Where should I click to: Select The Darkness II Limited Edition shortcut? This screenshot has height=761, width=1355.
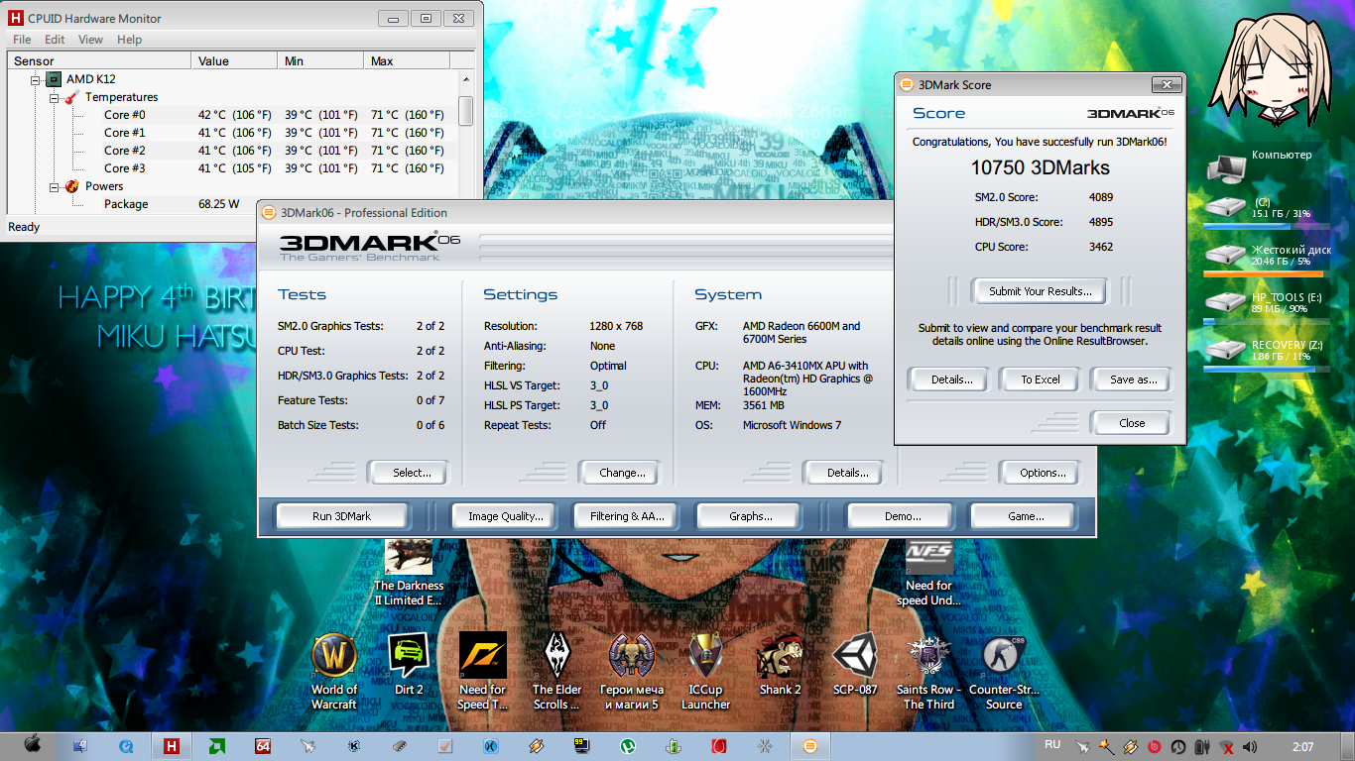408,574
